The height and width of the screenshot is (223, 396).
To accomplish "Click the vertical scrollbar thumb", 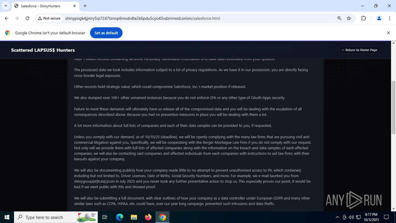I will (393, 107).
